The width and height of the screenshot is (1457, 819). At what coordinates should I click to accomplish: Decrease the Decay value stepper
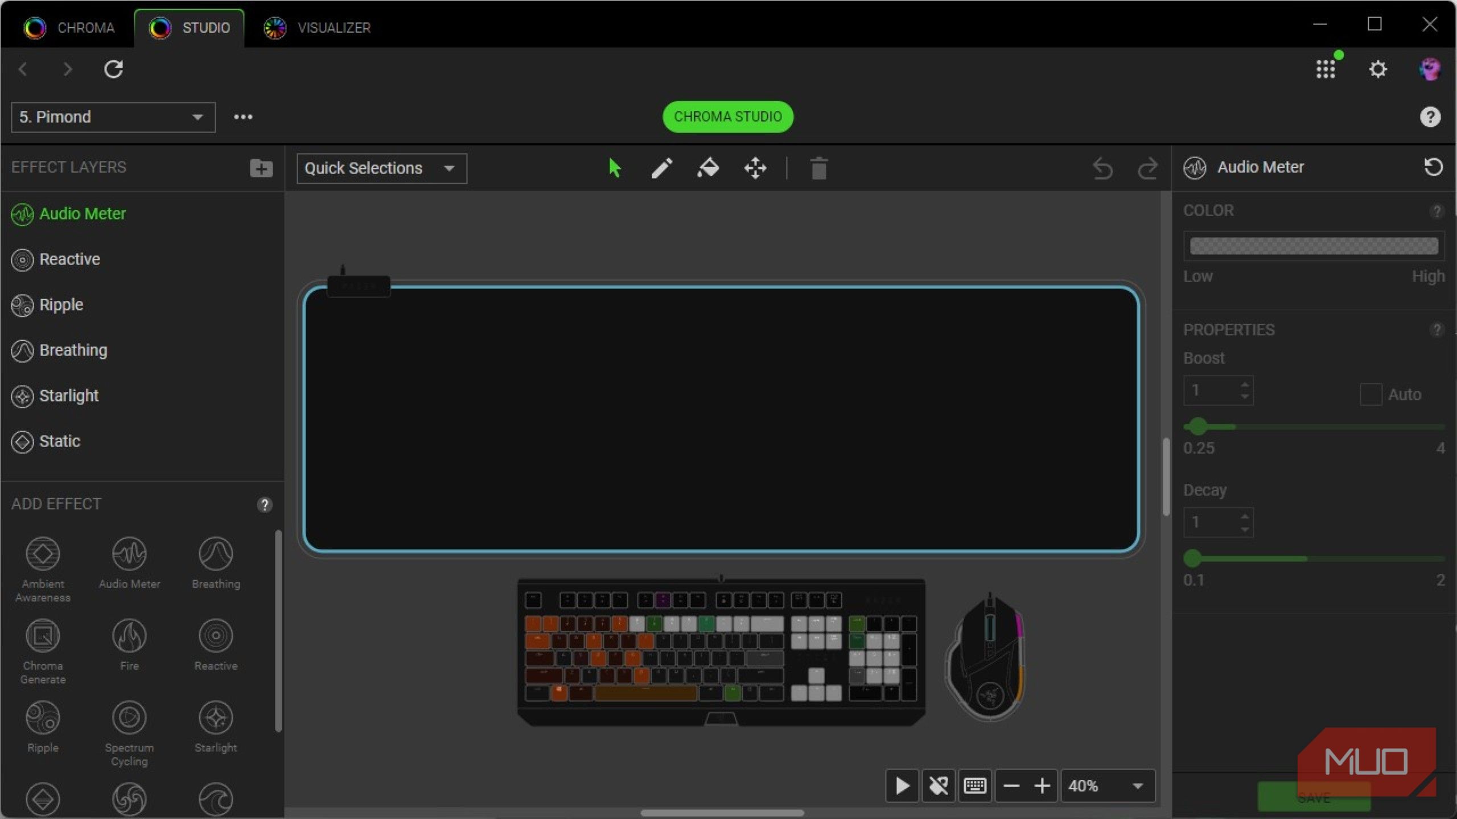pos(1245,529)
